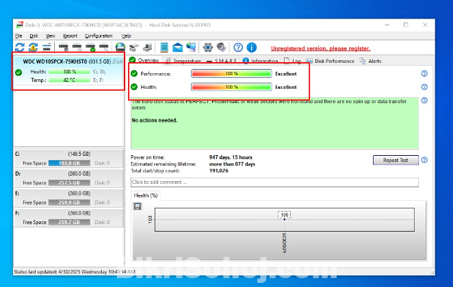
Task: Click the Performance 100 % gradient bar
Action: tap(231, 74)
